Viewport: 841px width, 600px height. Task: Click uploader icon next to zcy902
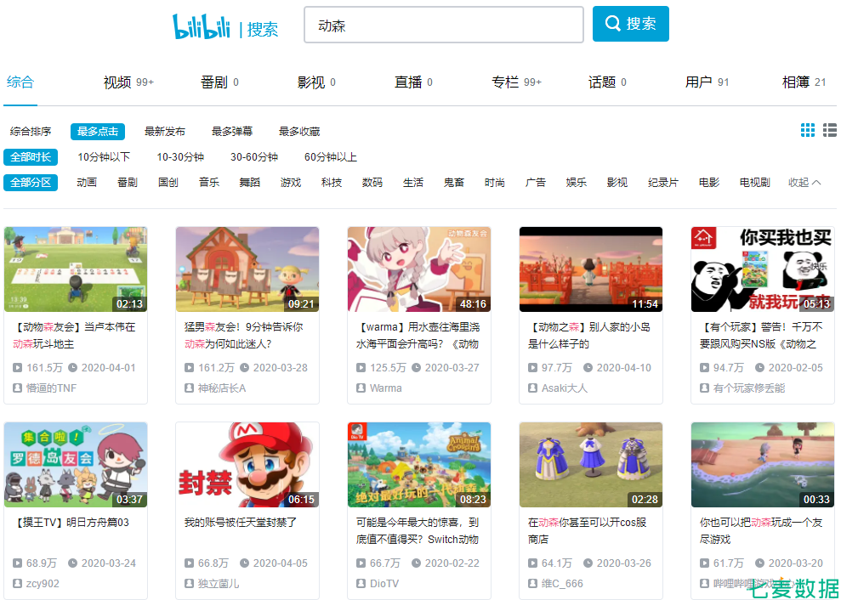tap(17, 583)
